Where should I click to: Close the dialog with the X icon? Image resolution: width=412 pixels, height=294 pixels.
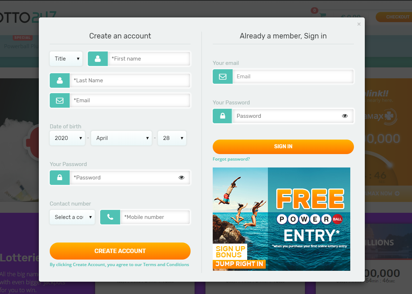(359, 24)
